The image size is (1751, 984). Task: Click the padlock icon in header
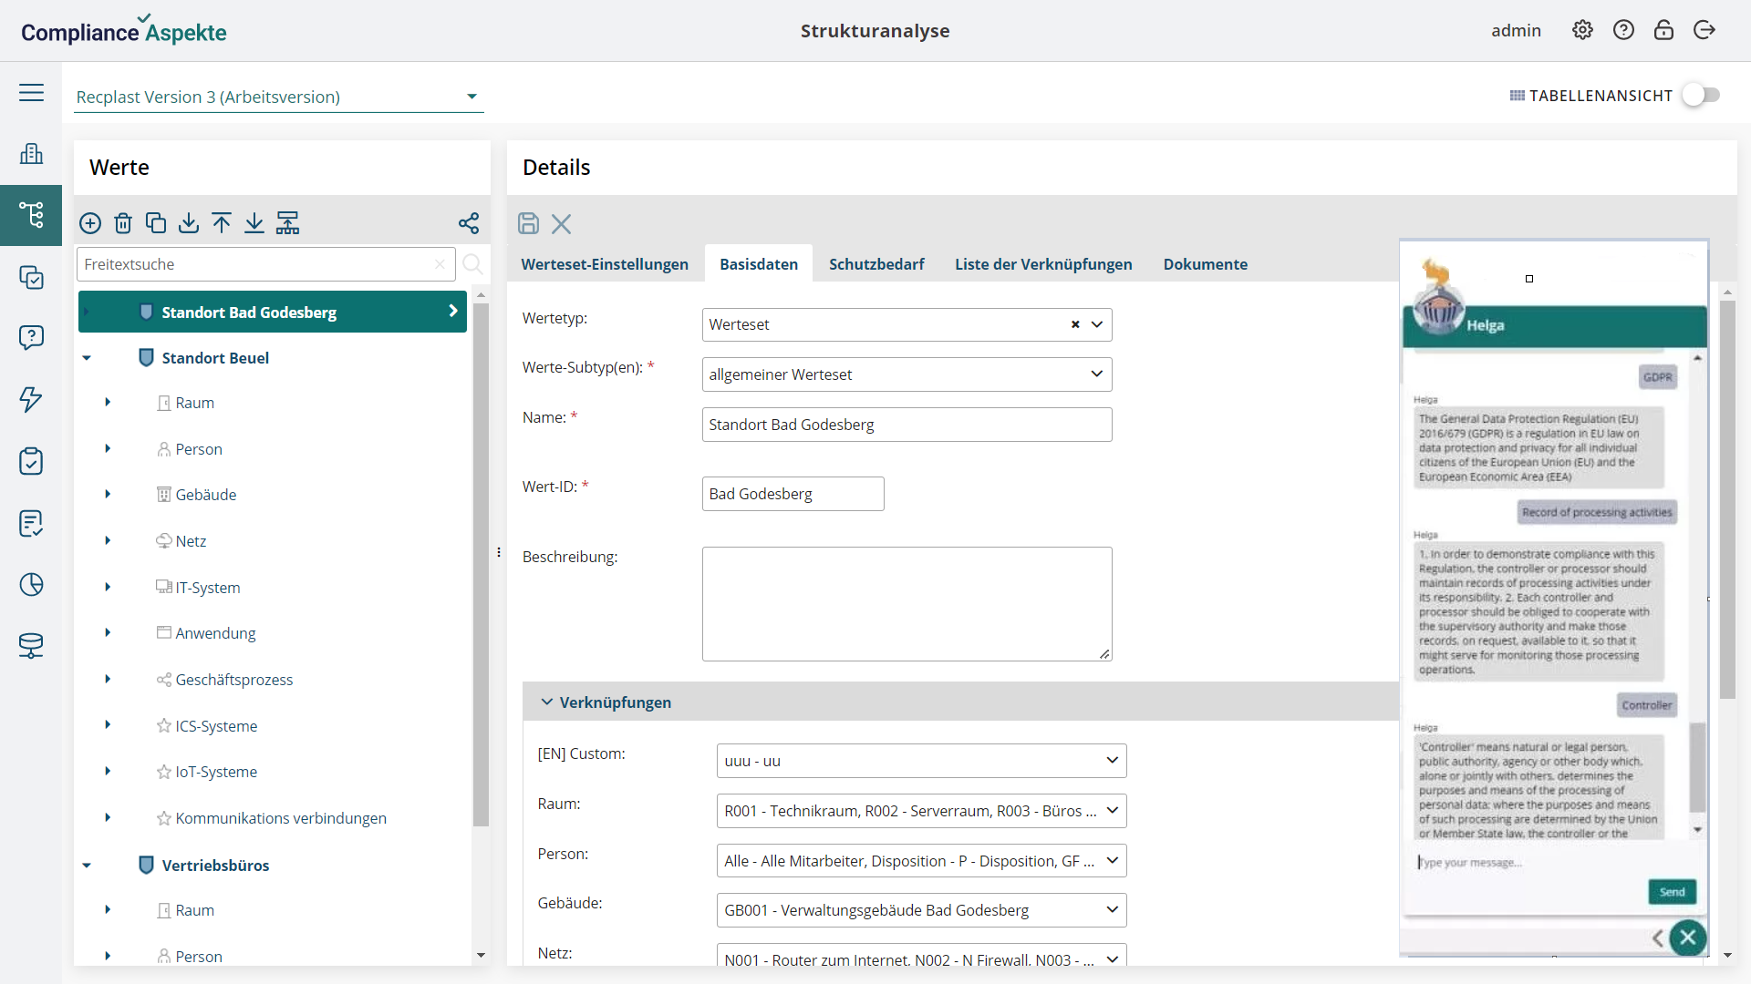click(x=1663, y=30)
